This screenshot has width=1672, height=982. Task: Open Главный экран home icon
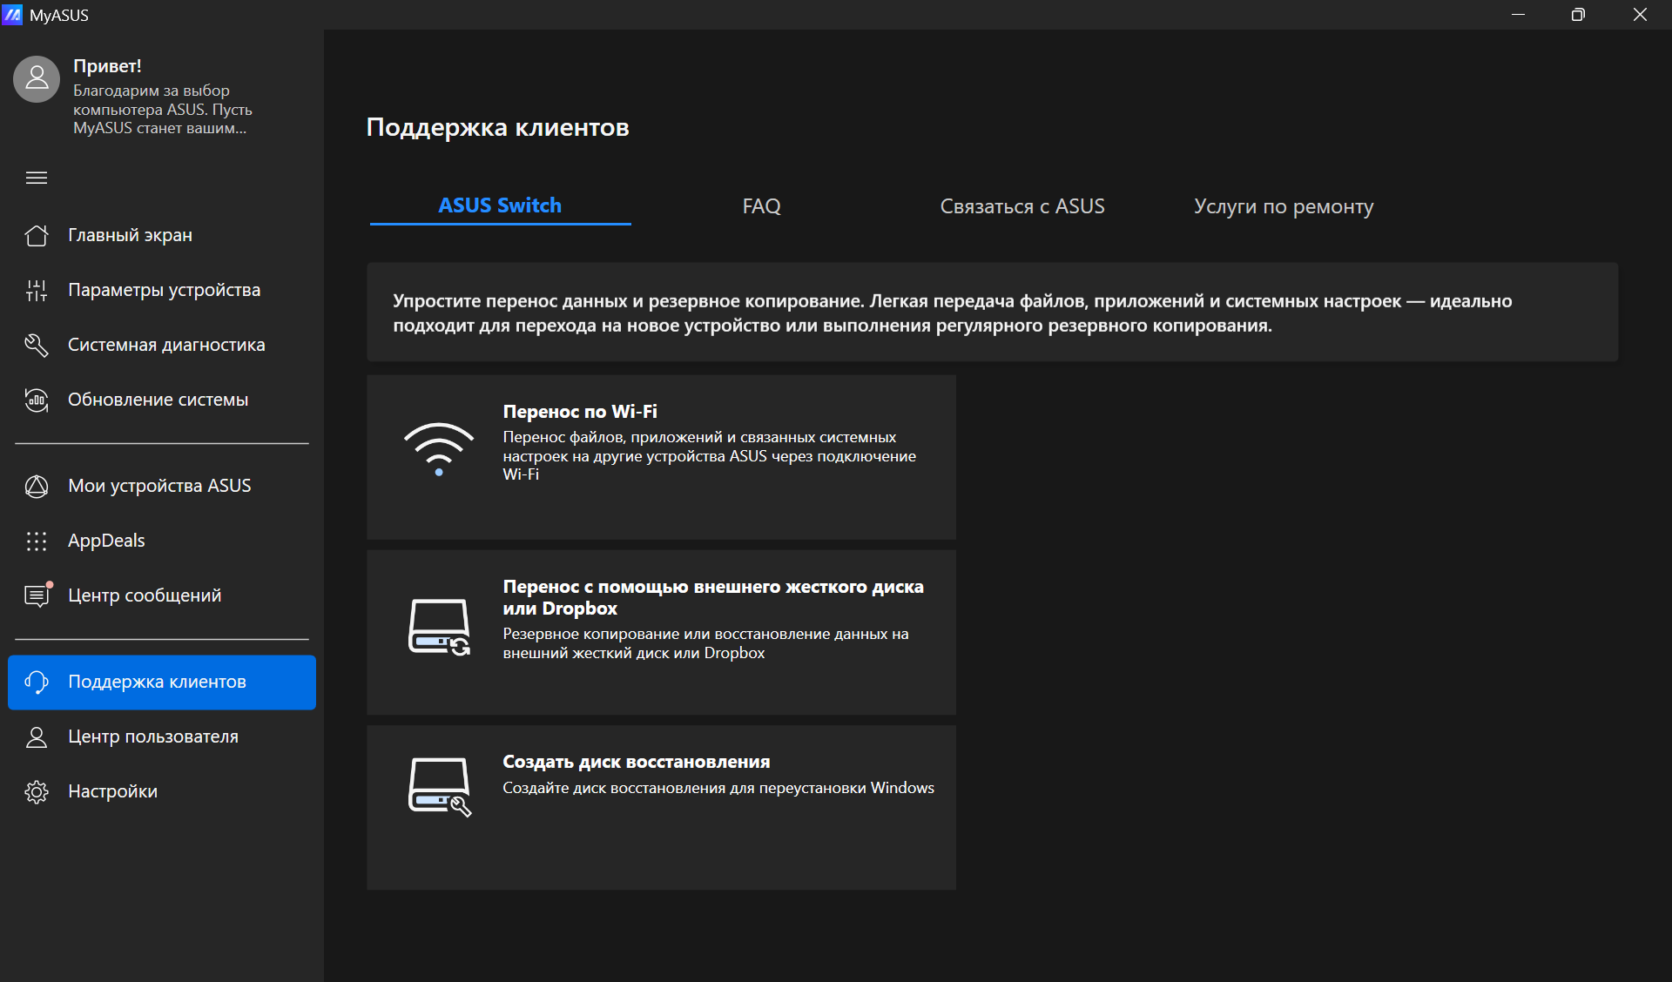point(37,235)
